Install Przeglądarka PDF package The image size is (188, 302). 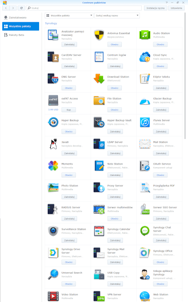(161, 197)
